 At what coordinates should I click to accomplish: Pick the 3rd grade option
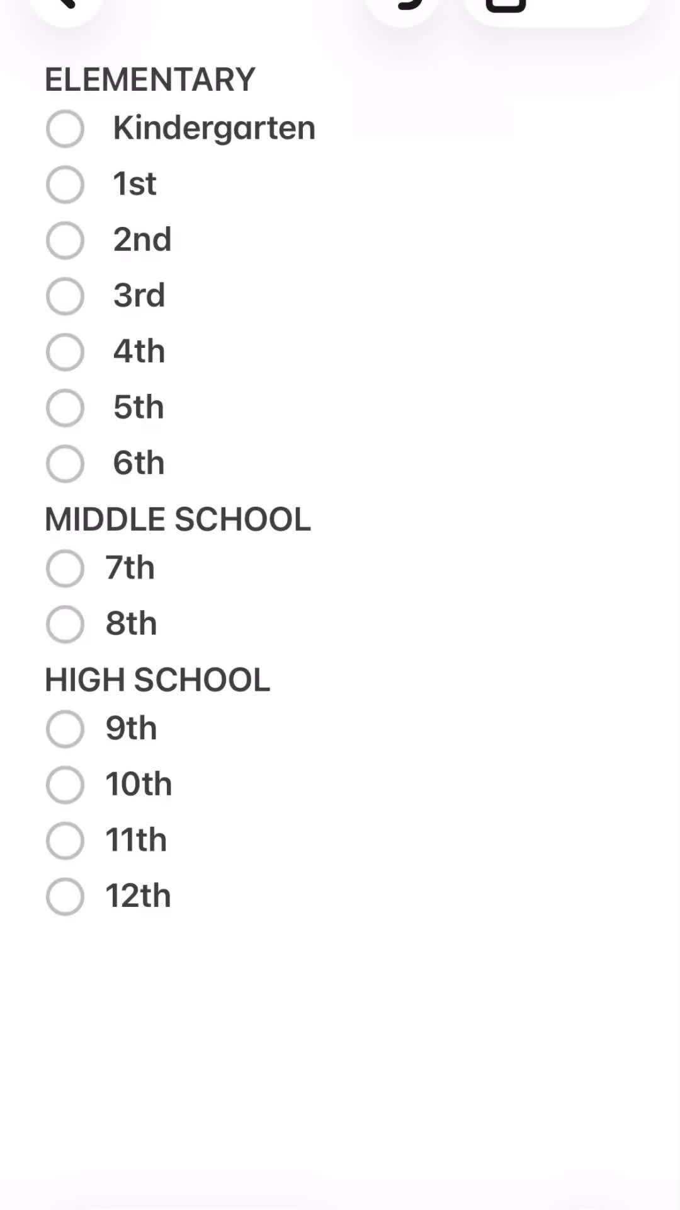[65, 296]
